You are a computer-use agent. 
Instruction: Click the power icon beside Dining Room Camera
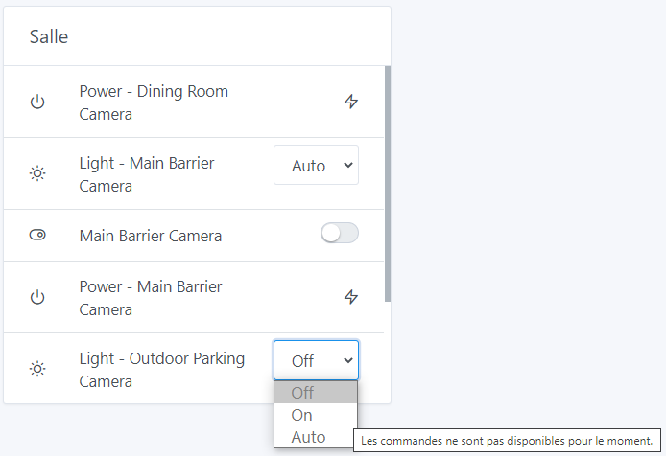pos(37,102)
